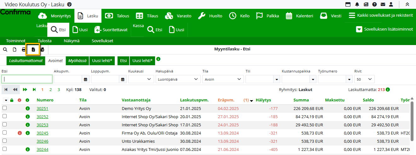Click the magnifier search icon in the small toolbar
Viewport: 416px width, 155px height.
[x=5, y=49]
